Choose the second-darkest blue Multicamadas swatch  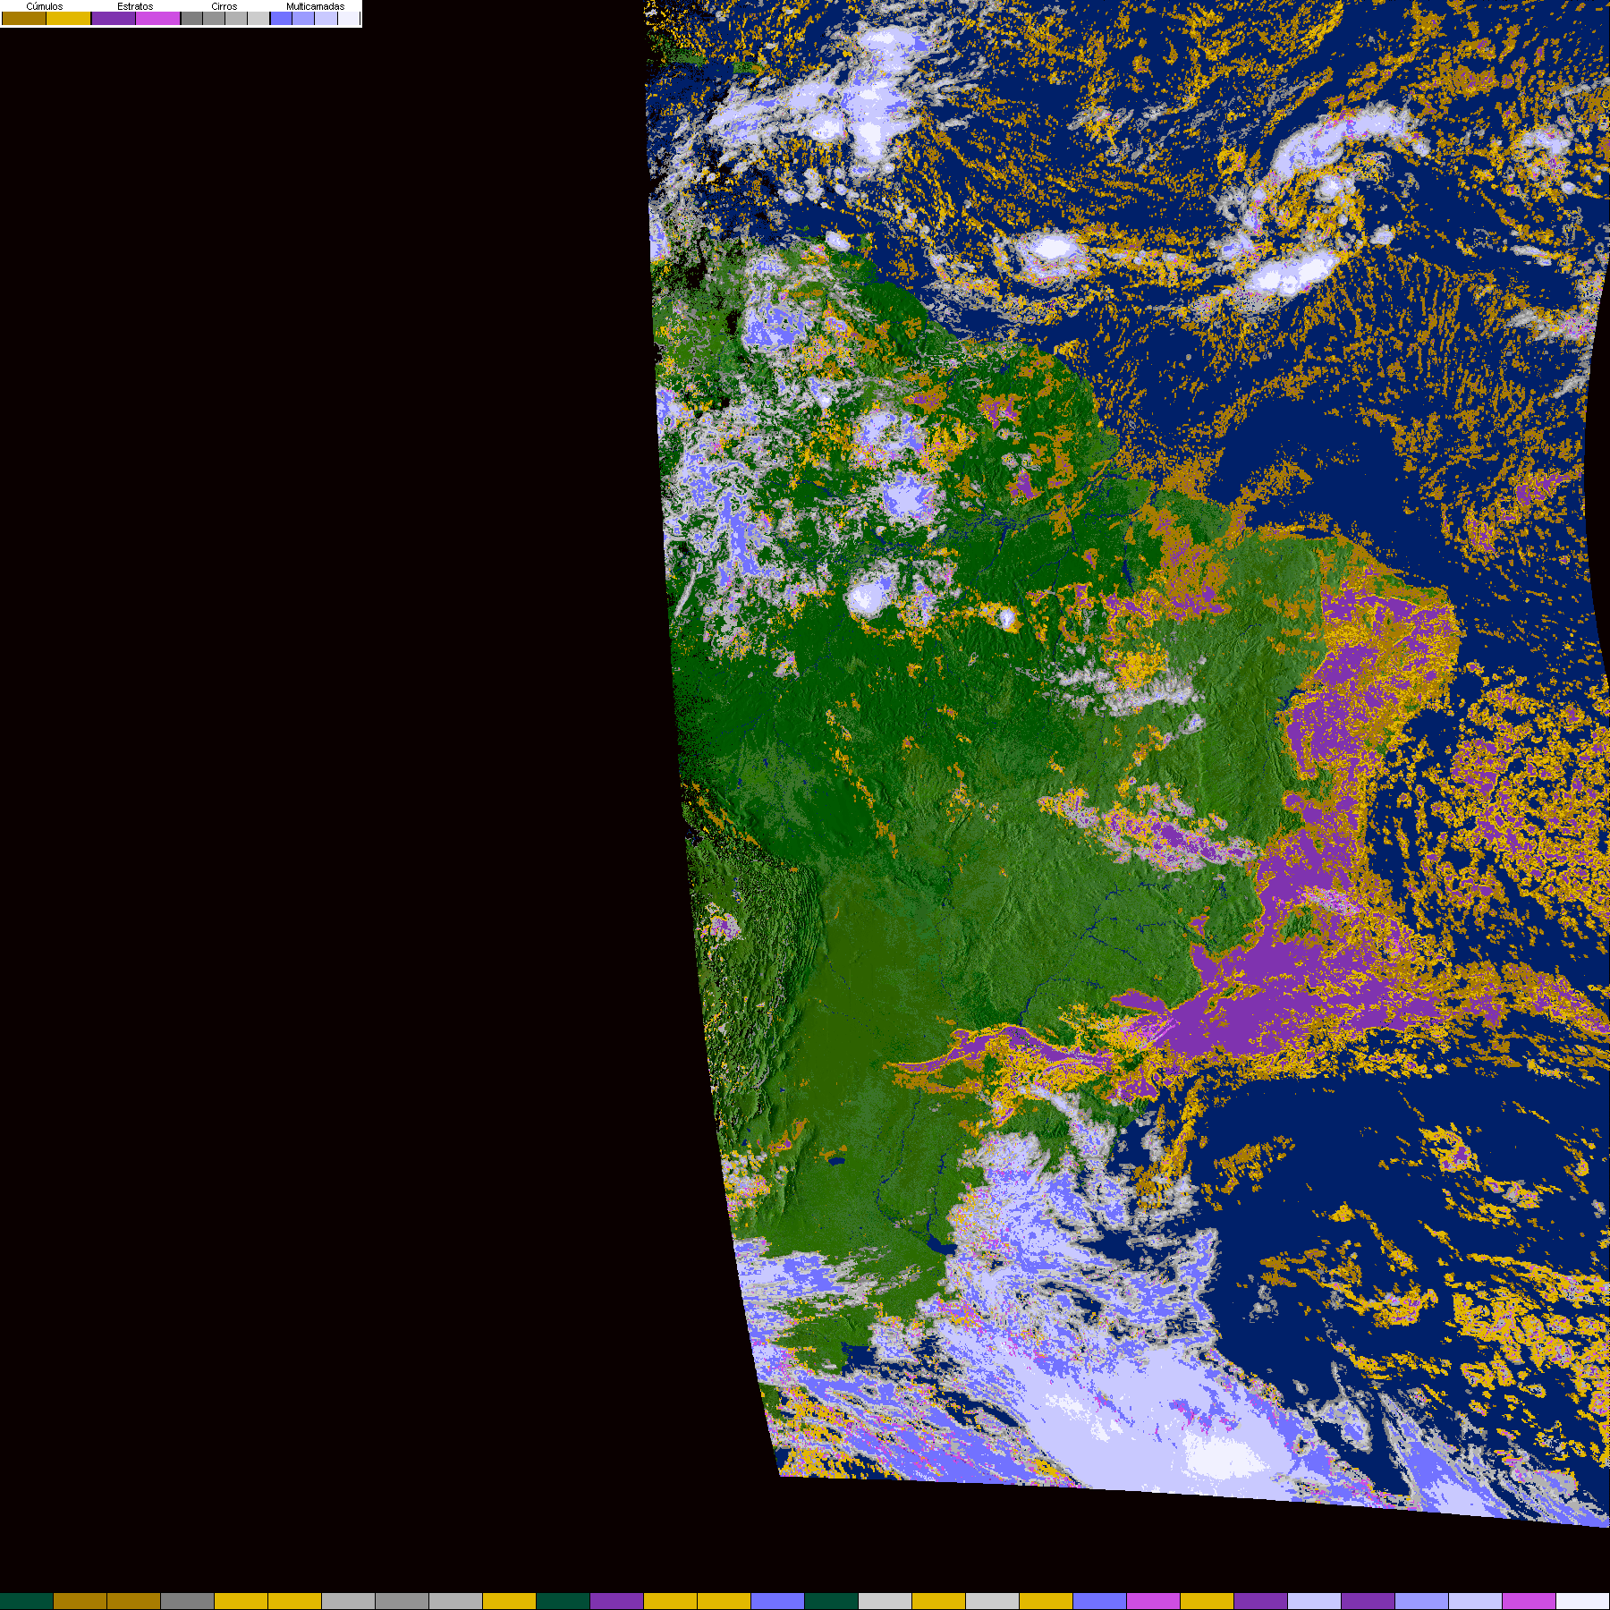click(303, 18)
